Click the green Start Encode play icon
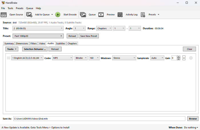The image size is (200, 130). pyautogui.click(x=58, y=15)
